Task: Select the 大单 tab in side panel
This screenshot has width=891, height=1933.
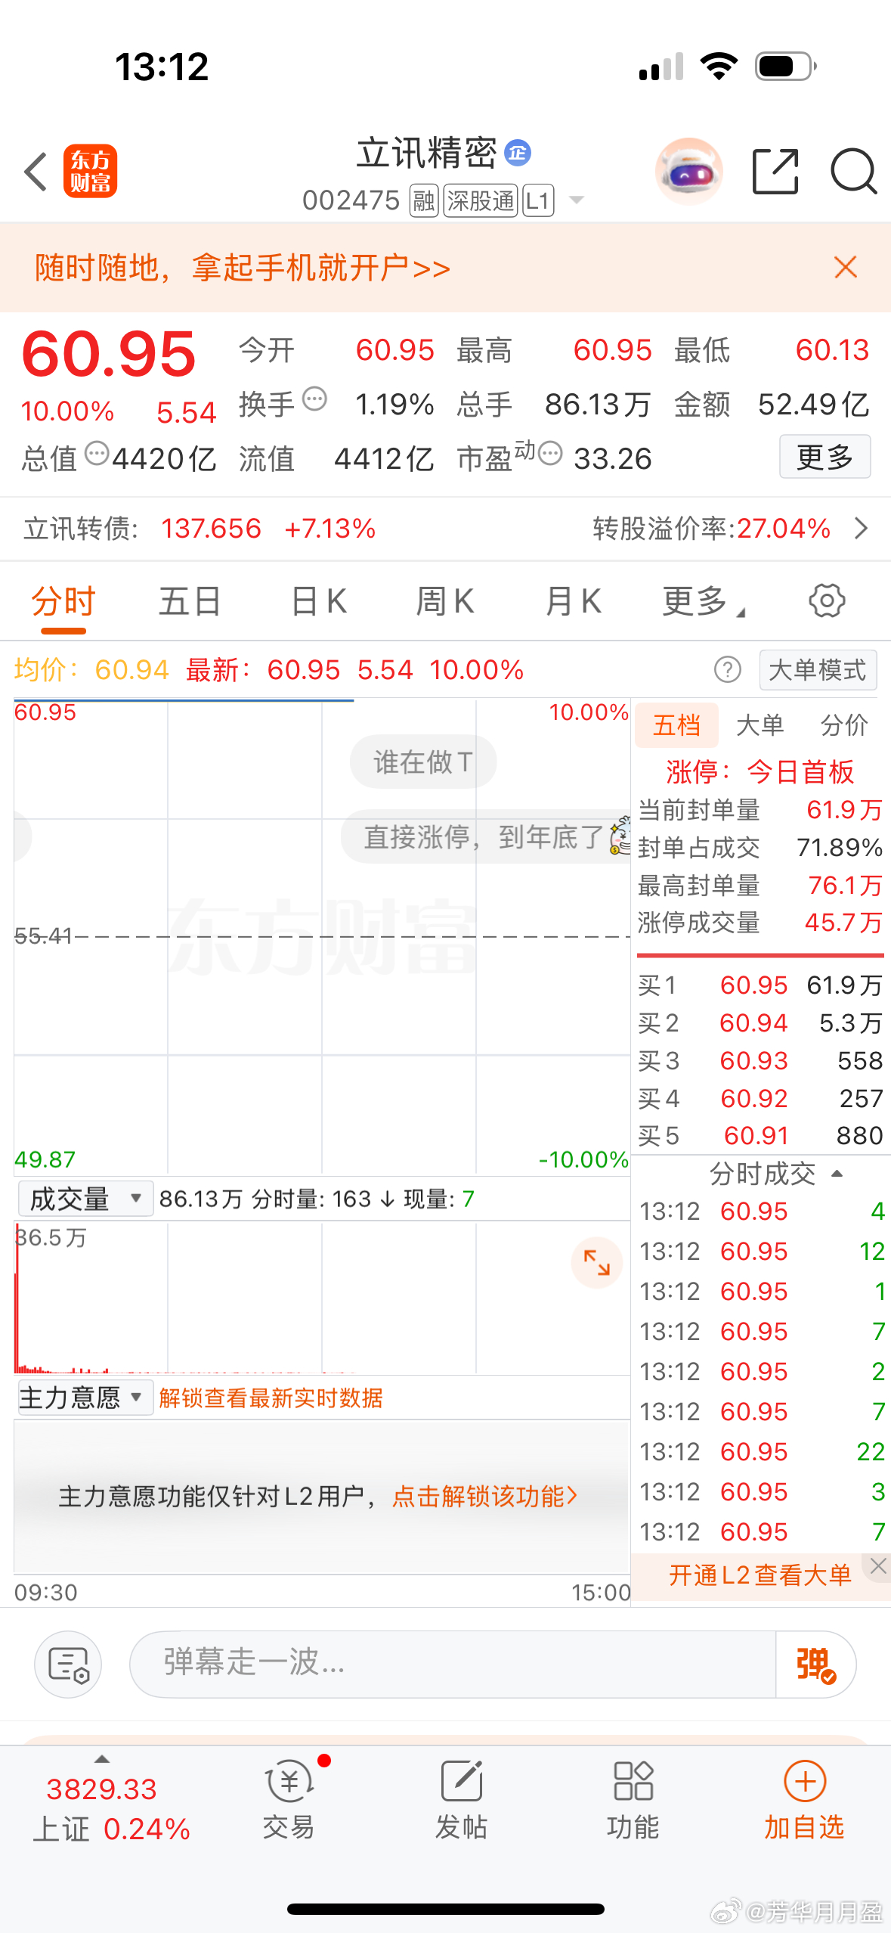Action: pos(760,725)
